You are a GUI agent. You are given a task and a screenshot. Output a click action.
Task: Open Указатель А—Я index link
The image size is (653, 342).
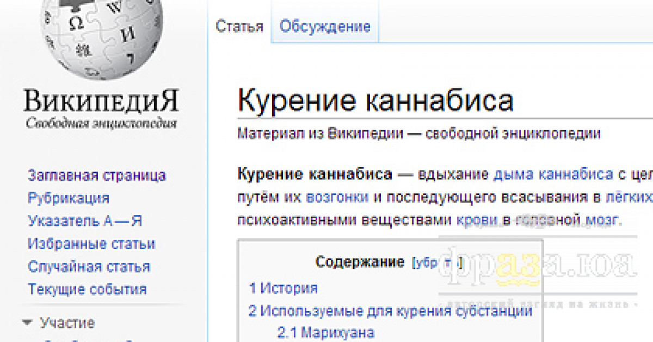tap(85, 221)
